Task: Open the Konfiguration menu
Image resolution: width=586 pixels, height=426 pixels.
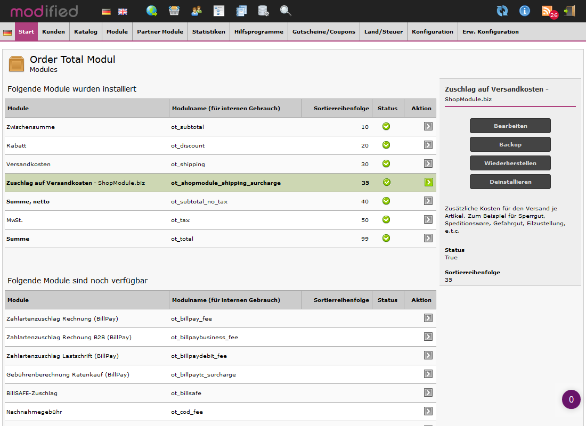Action: point(432,32)
